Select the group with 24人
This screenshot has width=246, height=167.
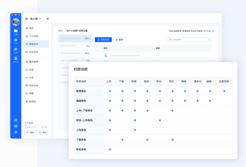coord(75,53)
